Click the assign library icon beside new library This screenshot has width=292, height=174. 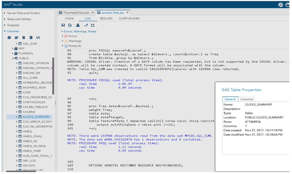click(16, 38)
